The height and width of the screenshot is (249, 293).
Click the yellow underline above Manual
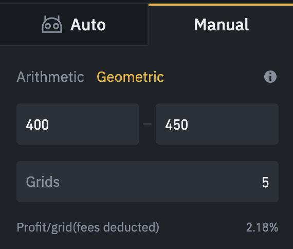pyautogui.click(x=221, y=5)
